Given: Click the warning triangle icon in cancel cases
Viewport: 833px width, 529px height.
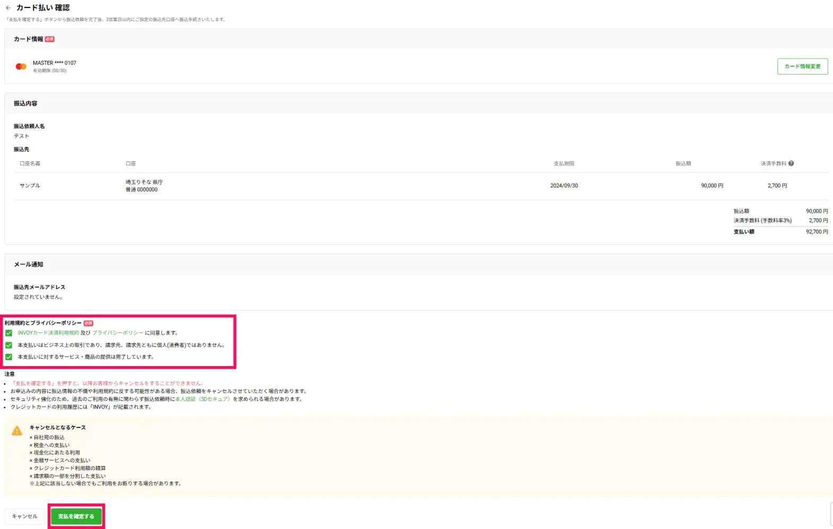Looking at the screenshot, I should tap(17, 431).
